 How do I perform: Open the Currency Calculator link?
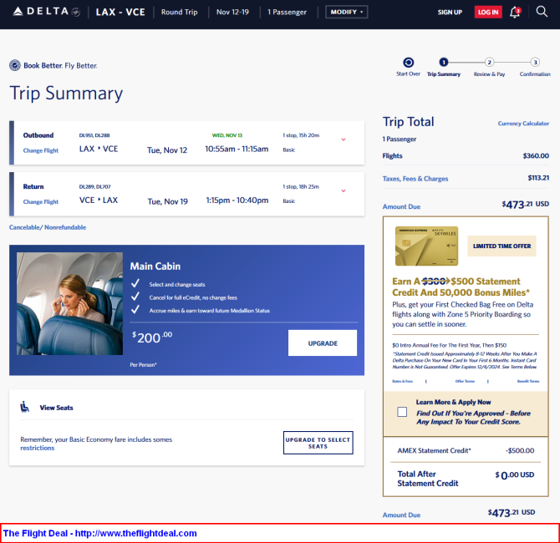[523, 124]
